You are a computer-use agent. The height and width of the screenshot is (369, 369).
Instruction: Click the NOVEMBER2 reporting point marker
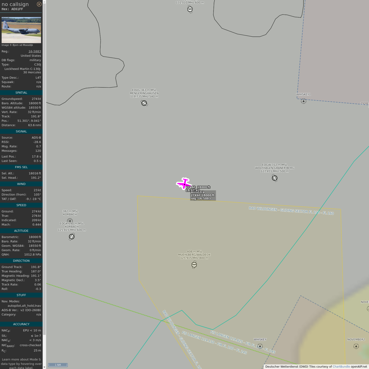pos(356,346)
